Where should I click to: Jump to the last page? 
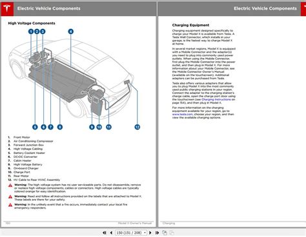pos(157,232)
